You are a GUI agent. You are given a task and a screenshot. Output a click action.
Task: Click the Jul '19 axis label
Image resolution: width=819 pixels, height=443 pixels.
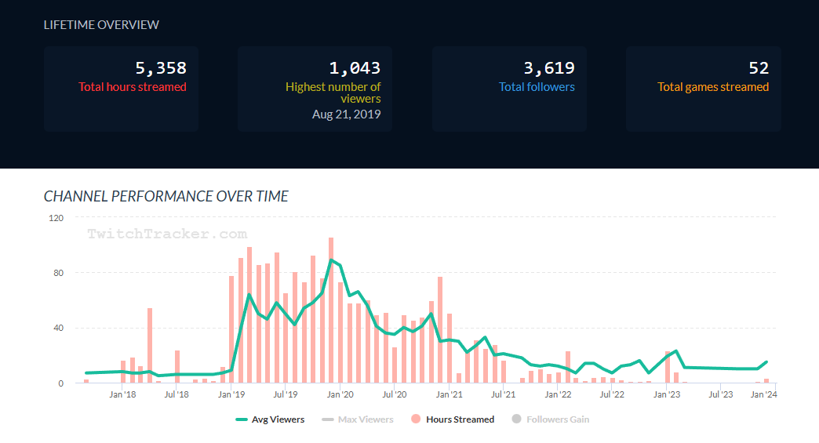click(x=286, y=394)
